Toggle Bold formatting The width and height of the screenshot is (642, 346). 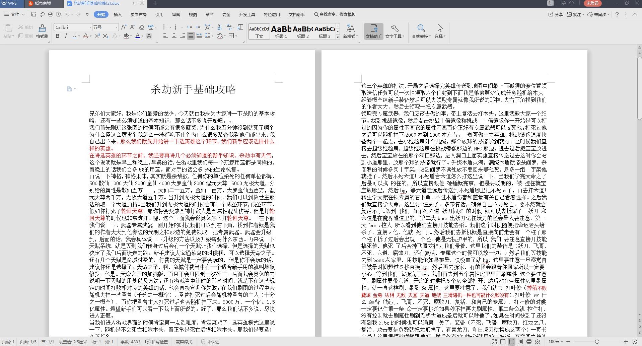(x=58, y=36)
